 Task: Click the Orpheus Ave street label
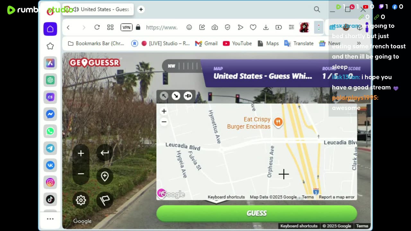tap(271, 162)
